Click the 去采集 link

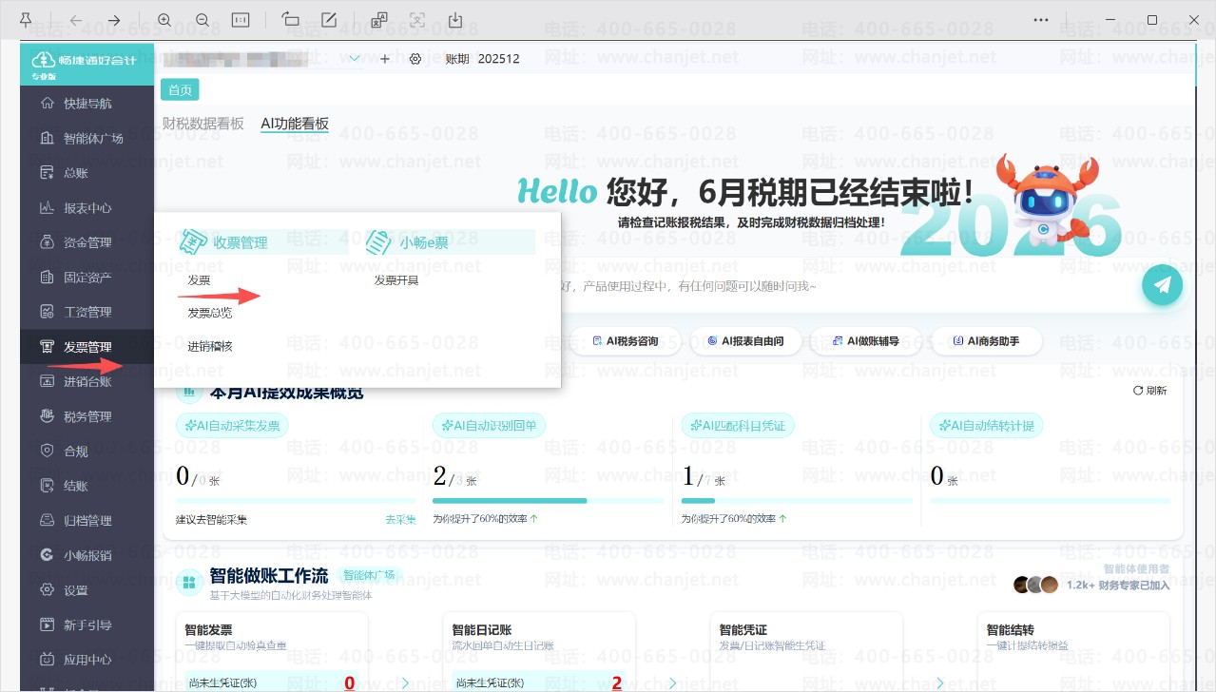(x=400, y=519)
